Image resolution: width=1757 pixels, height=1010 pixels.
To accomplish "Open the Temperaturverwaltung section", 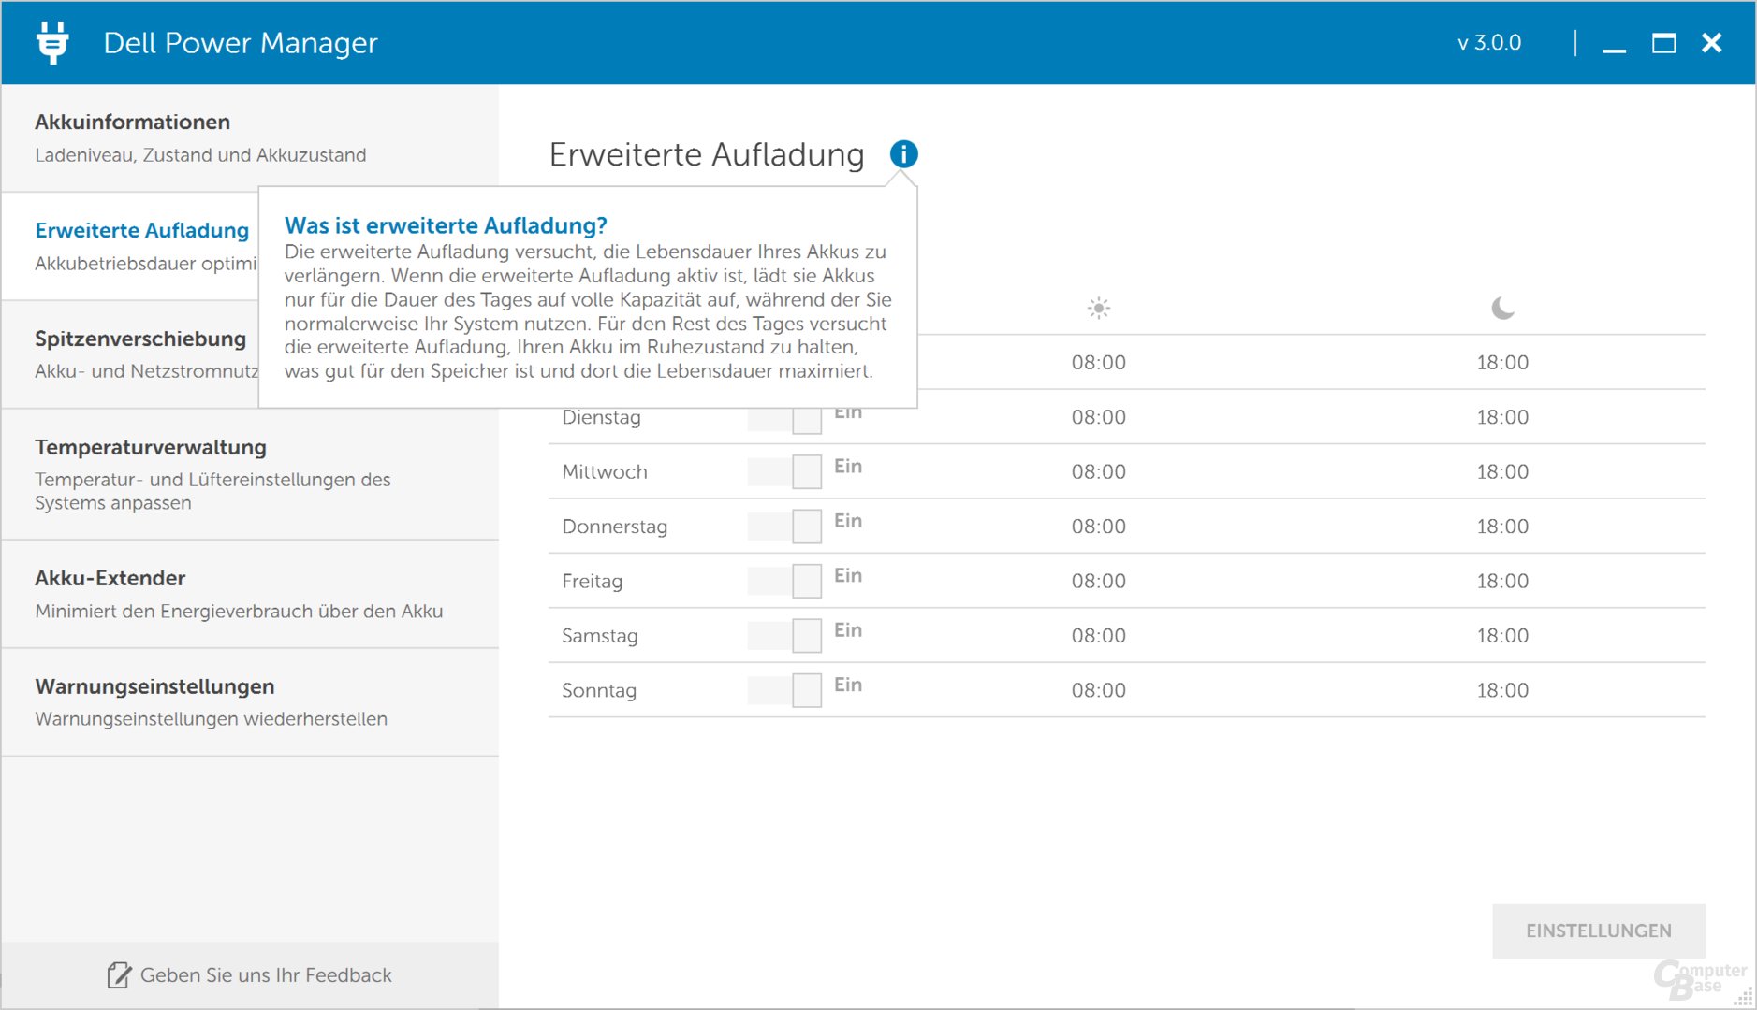I will pos(250,474).
